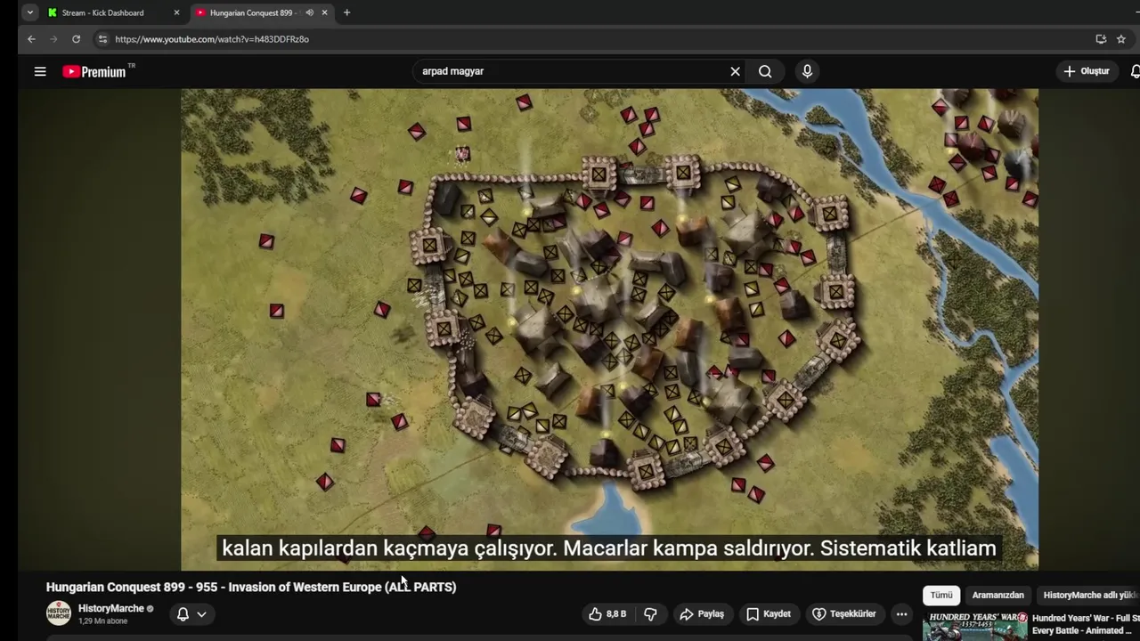View site information icon in address bar

coord(102,39)
